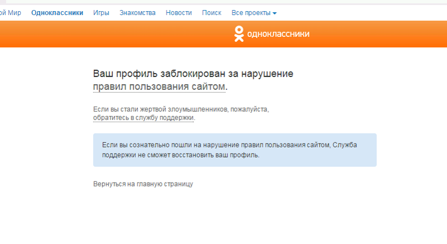The height and width of the screenshot is (244, 447).
Task: Click the Odnoklassniki logo icon in orange header
Action: point(239,34)
